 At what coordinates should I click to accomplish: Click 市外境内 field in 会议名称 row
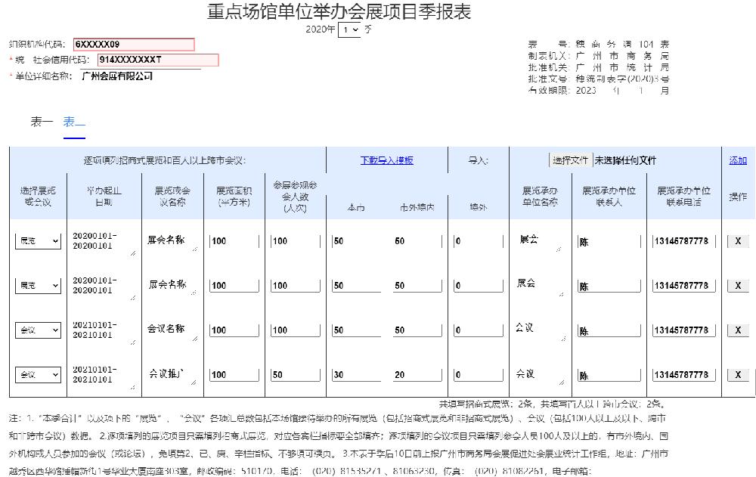click(417, 330)
